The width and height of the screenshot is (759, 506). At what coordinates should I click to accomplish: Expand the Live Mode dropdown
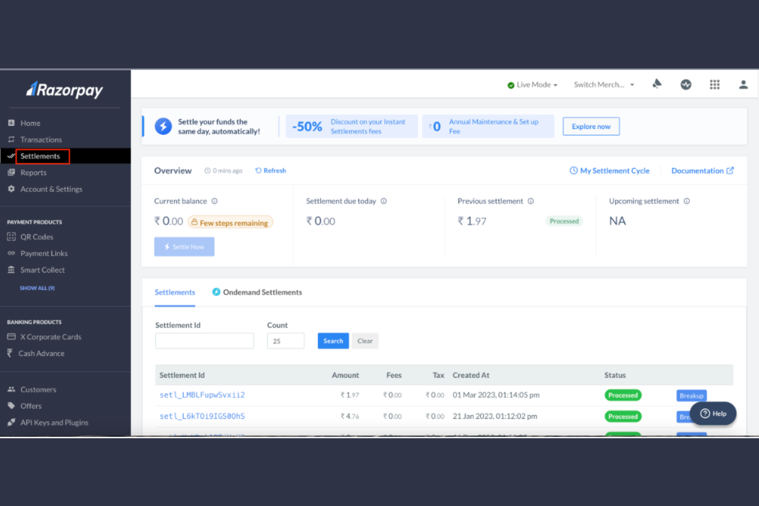point(555,85)
